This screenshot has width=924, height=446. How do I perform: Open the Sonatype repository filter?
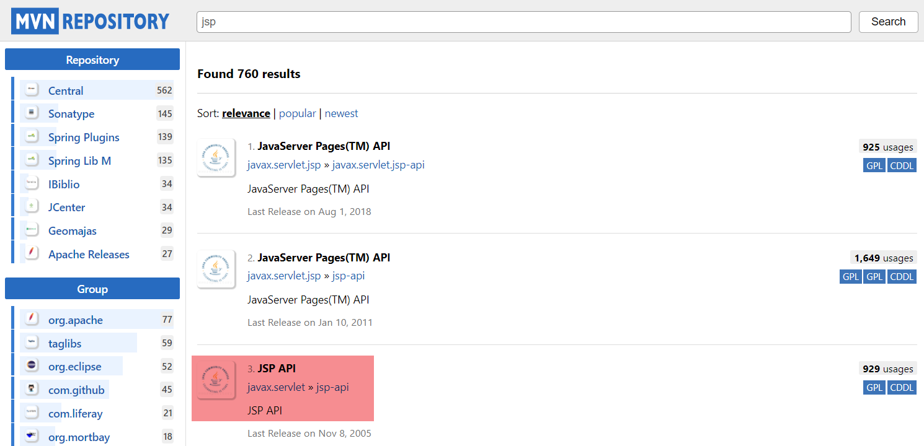click(71, 114)
